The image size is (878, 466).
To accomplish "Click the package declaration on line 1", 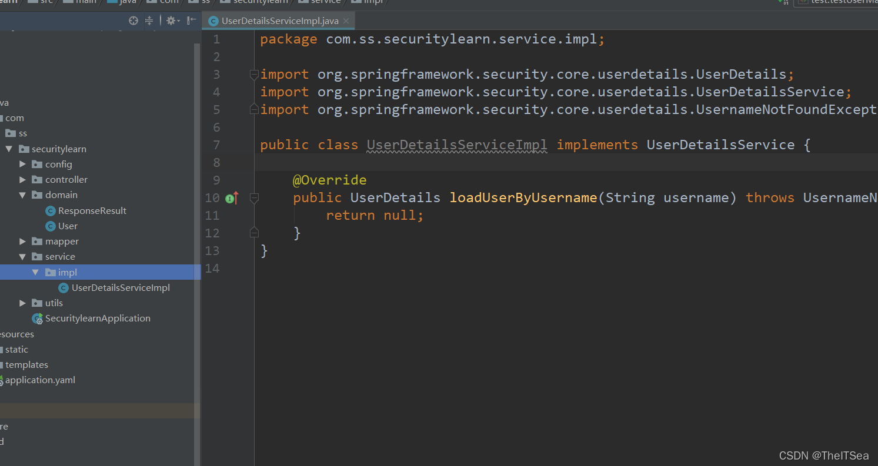I will pyautogui.click(x=432, y=39).
